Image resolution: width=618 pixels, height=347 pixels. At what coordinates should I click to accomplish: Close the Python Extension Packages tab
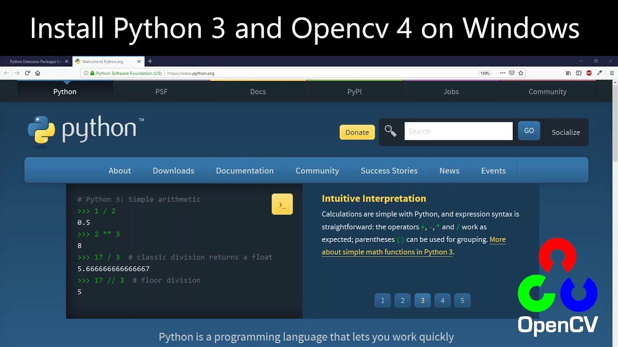pos(66,61)
